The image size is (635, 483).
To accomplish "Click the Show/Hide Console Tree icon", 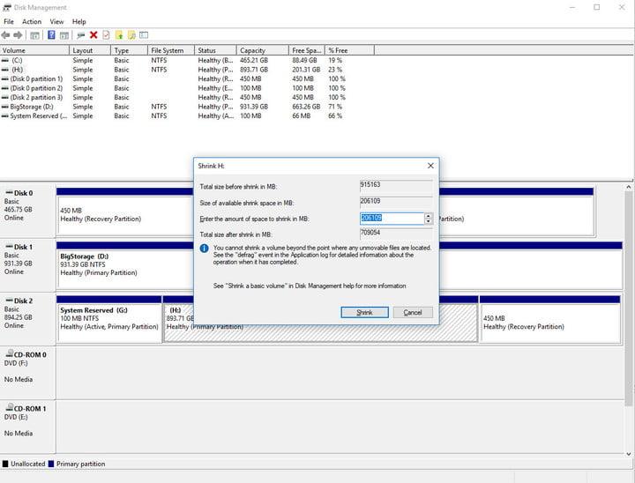I will [34, 35].
